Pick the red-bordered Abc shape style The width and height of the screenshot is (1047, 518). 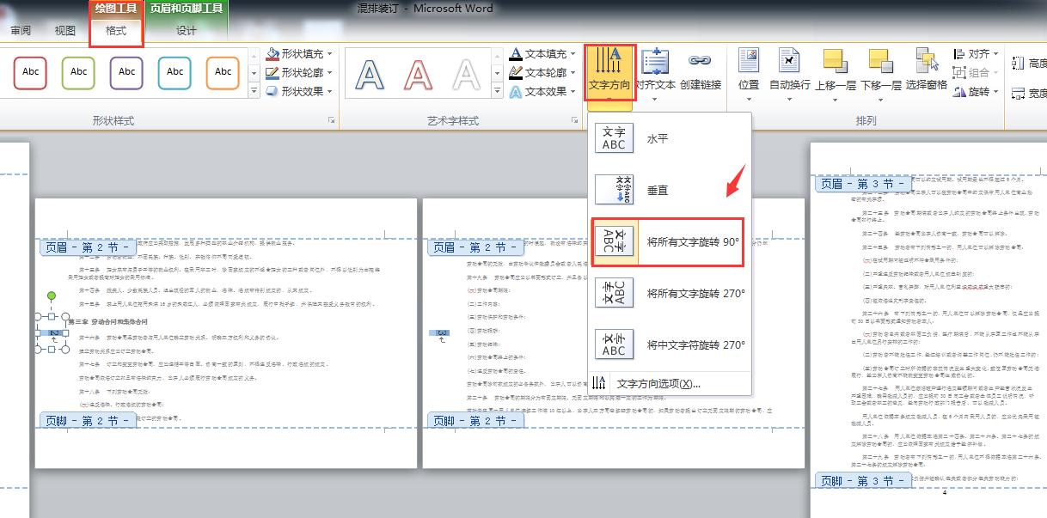29,71
